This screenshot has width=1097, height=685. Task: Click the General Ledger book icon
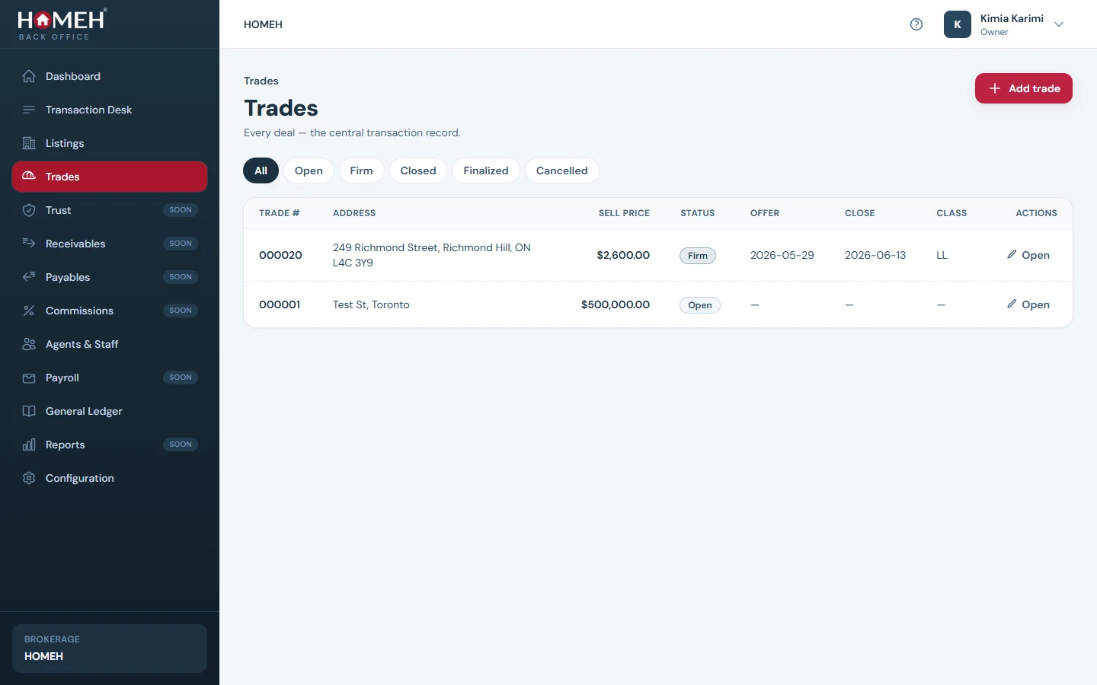click(x=29, y=411)
